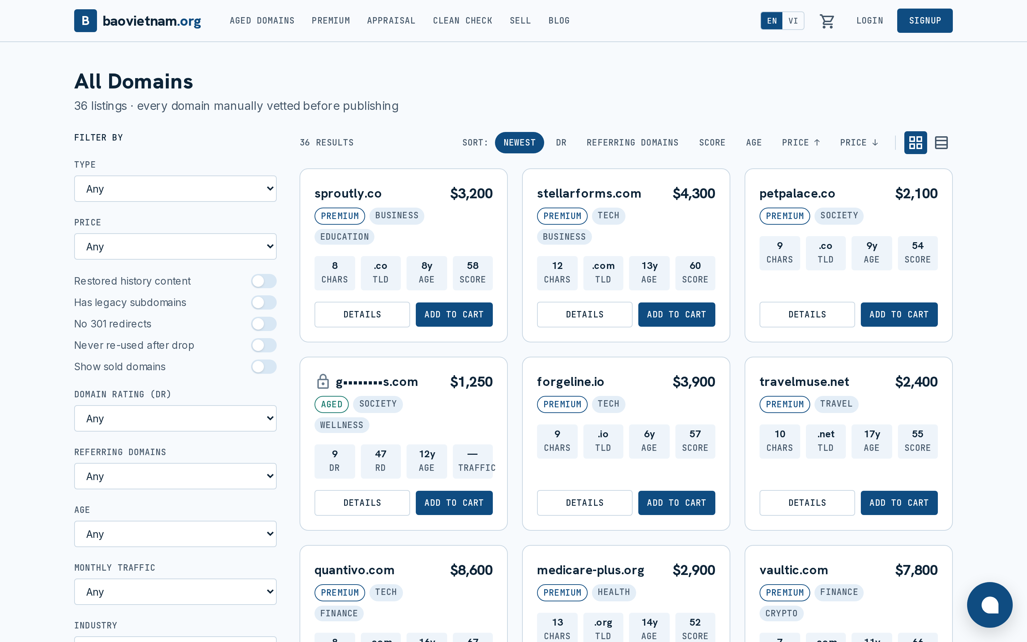Open the medicare-plus.org domain title
Image resolution: width=1027 pixels, height=642 pixels.
point(590,570)
